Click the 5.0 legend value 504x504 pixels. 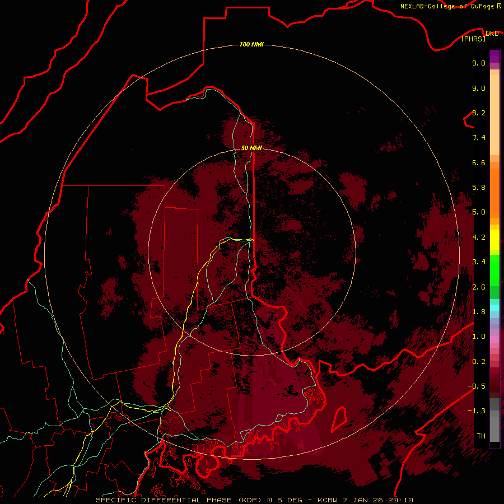pos(479,212)
